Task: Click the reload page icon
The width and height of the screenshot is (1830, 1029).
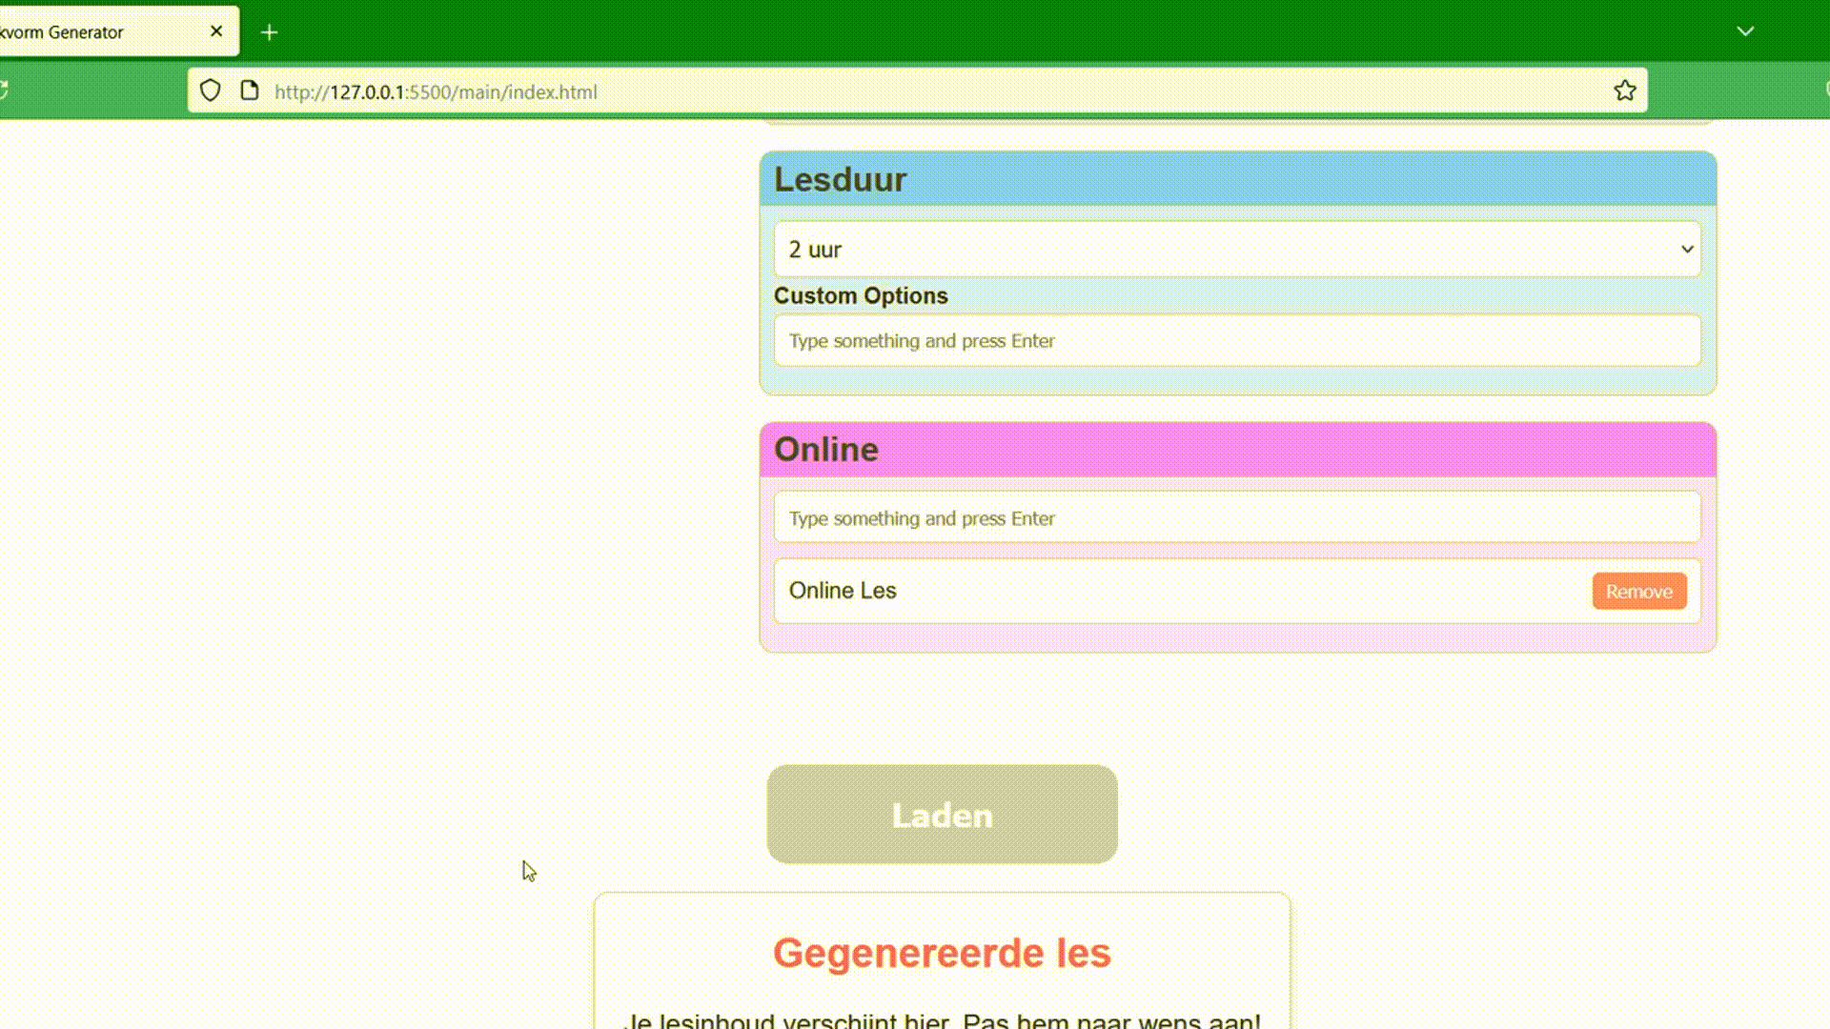Action: (3, 91)
